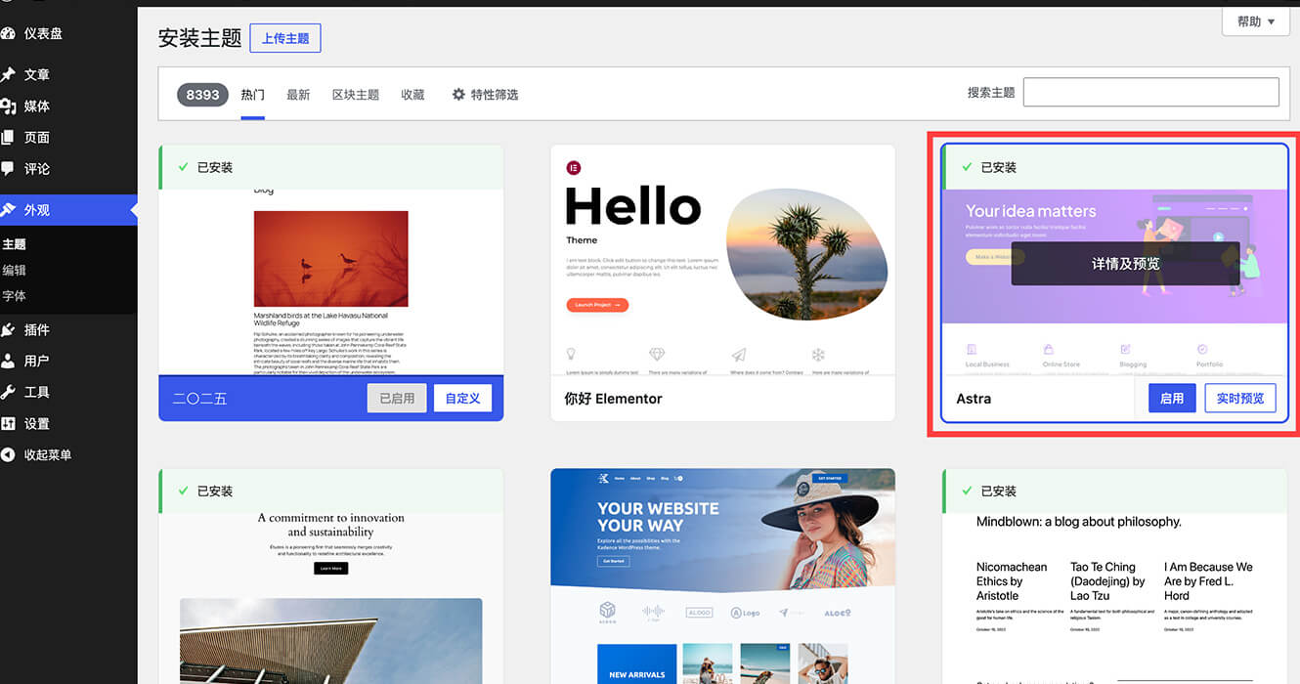Select the 字体 submenu item
Screen dimensions: 1300x684
pos(14,295)
